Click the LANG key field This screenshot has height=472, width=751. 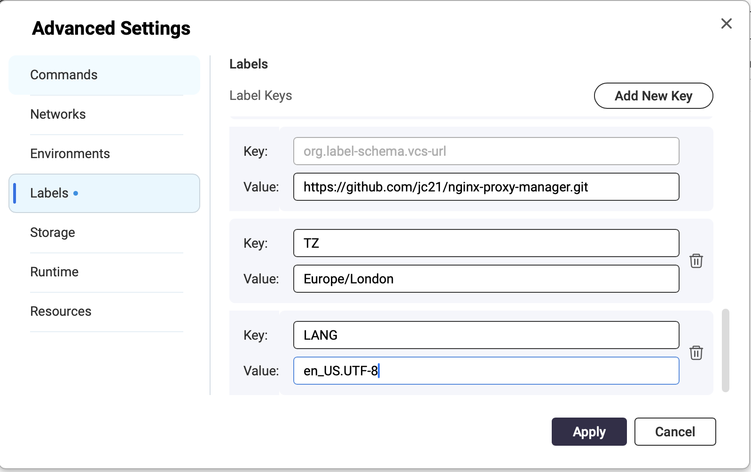[x=486, y=335]
